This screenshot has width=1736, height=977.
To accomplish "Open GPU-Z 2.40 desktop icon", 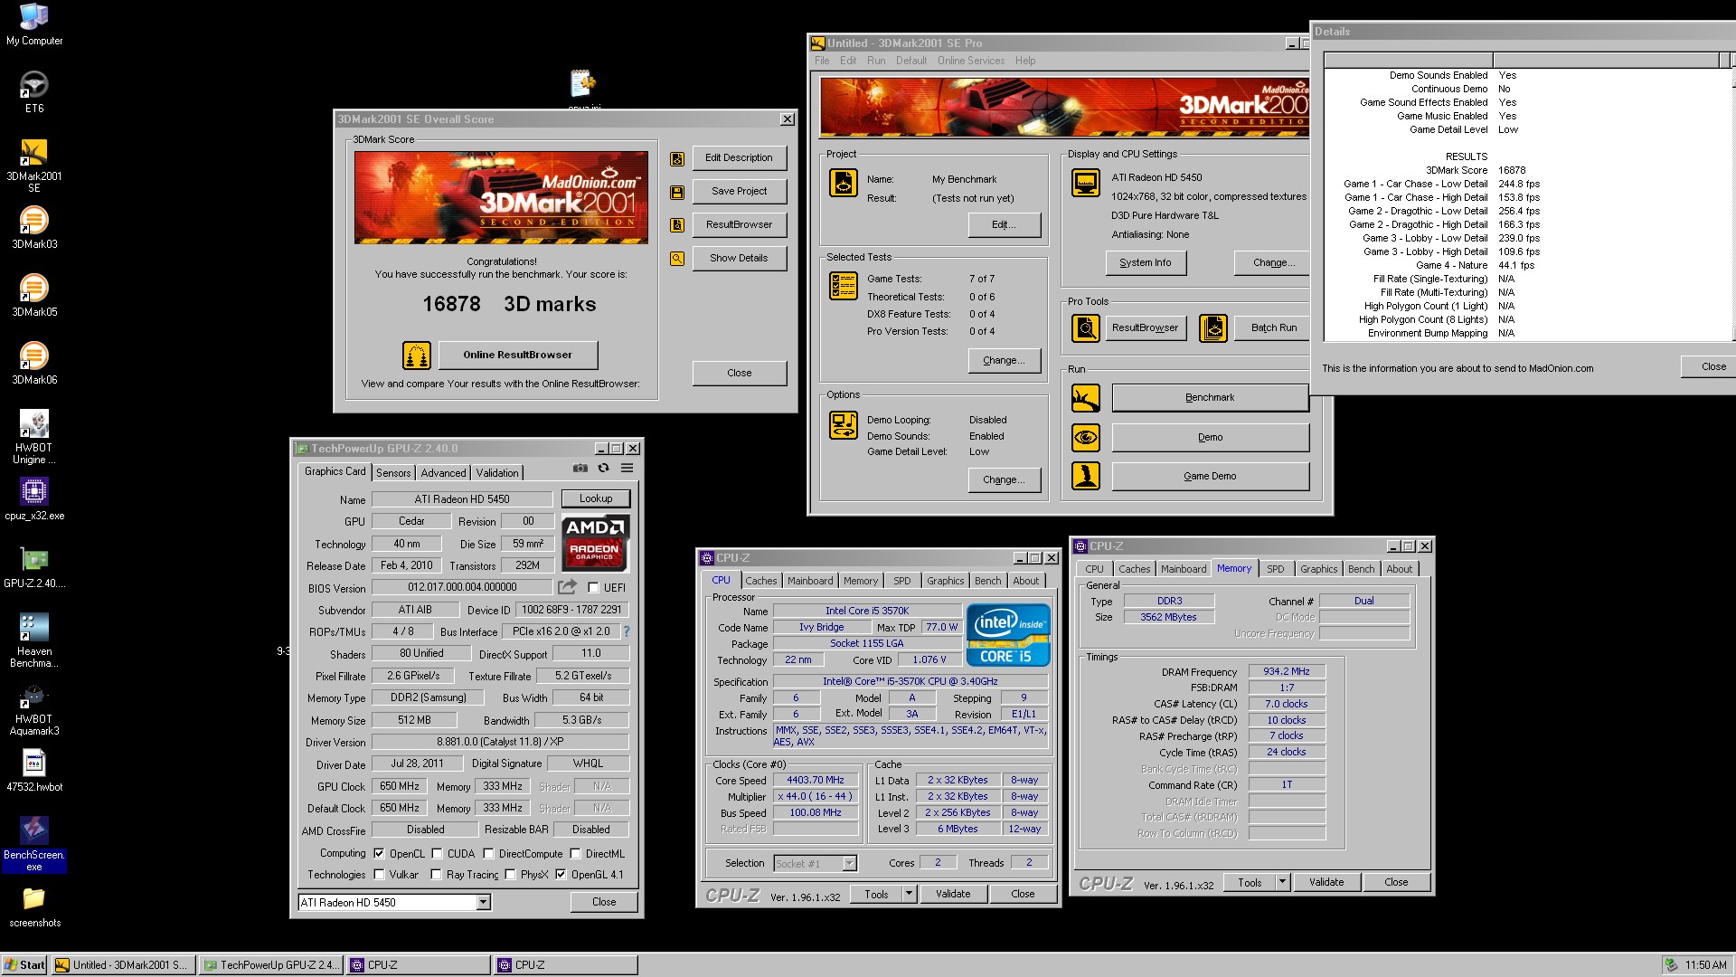I will coord(34,567).
